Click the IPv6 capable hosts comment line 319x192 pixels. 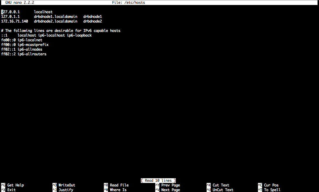[x=61, y=31]
